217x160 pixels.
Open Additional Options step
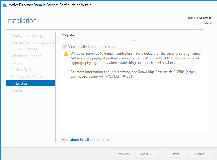pos(26,56)
